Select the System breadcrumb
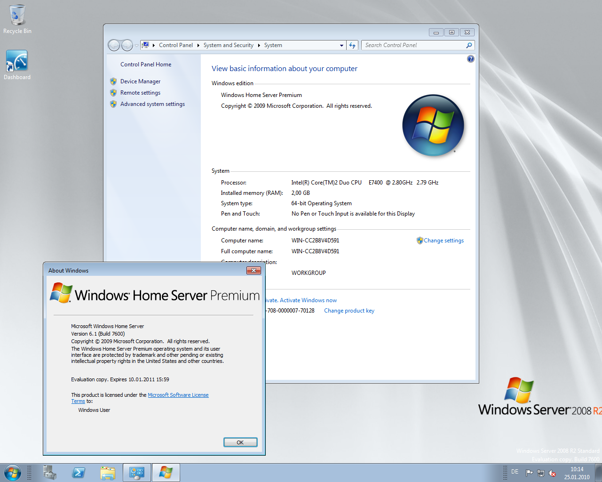Viewport: 602px width, 482px height. (273, 45)
